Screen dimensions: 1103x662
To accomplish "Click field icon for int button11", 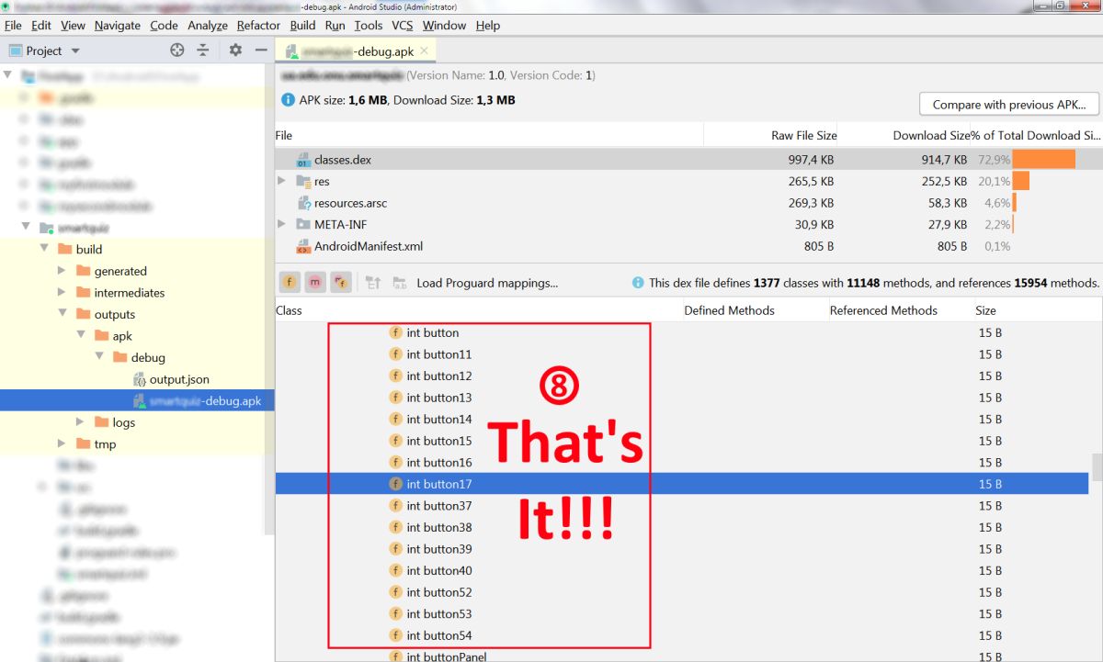I will 396,354.
